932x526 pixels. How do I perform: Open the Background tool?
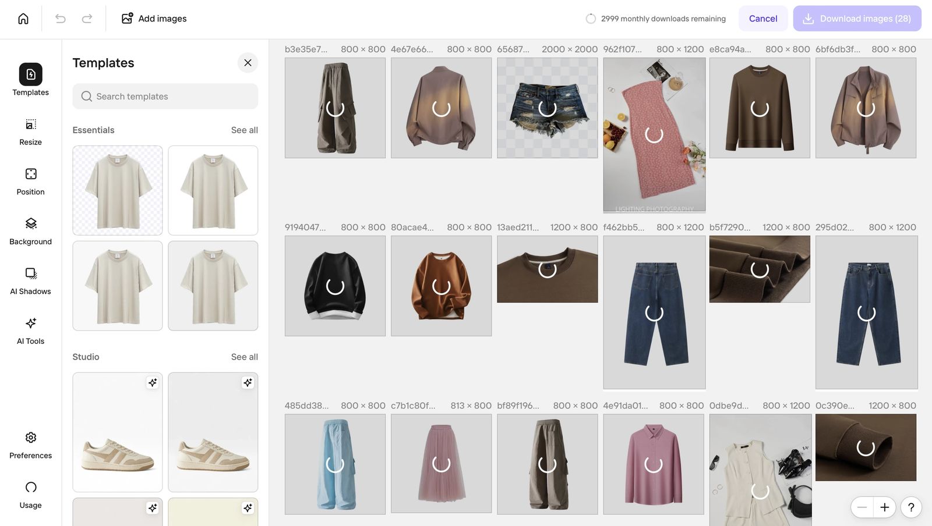tap(30, 232)
